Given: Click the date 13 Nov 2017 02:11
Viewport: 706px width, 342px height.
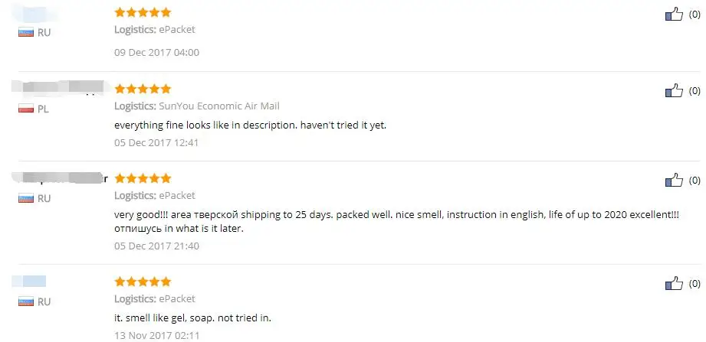Looking at the screenshot, I should click(x=156, y=335).
